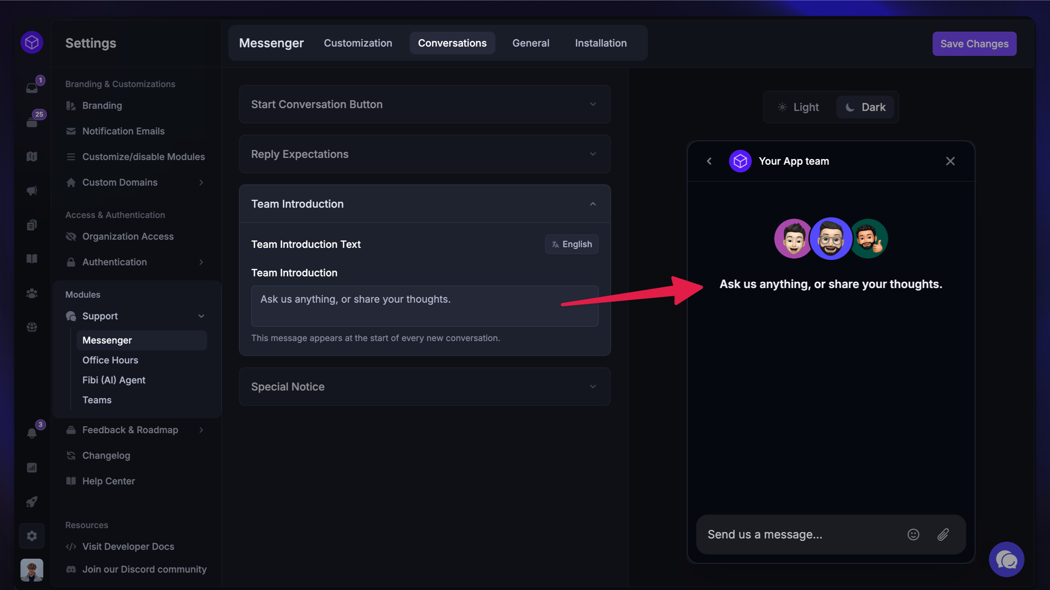The image size is (1050, 590).
Task: Click the Team Introduction text field
Action: [x=424, y=306]
